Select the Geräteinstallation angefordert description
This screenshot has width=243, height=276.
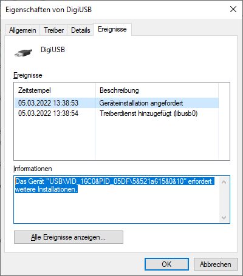[141, 103]
